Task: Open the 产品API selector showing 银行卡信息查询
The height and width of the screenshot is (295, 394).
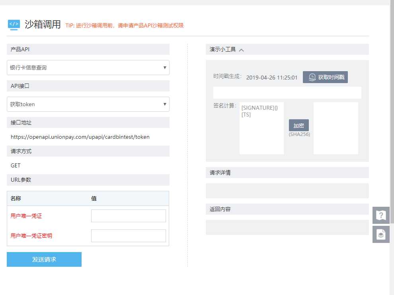Action: pyautogui.click(x=80, y=68)
